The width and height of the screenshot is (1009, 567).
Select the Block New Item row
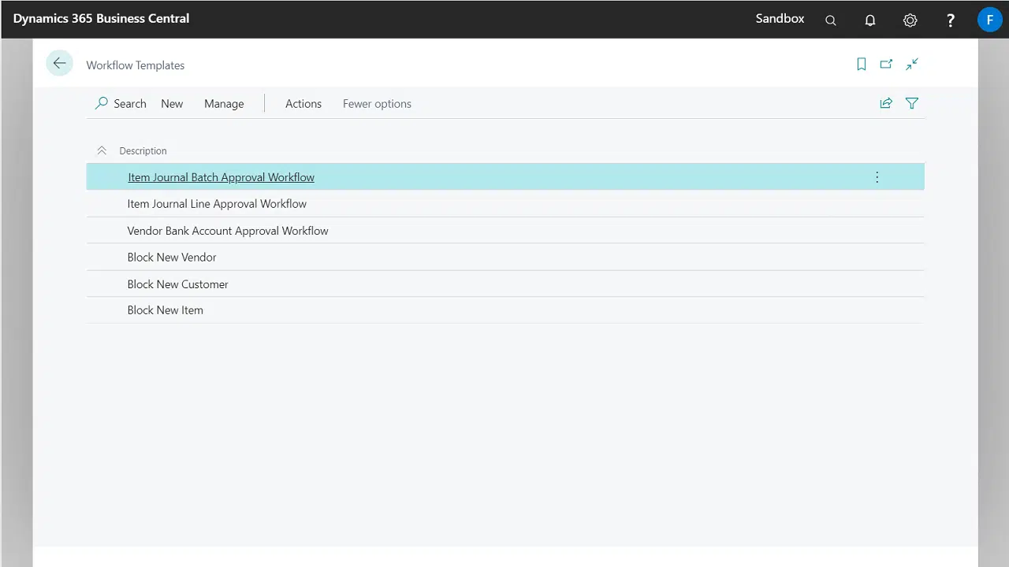click(505, 310)
